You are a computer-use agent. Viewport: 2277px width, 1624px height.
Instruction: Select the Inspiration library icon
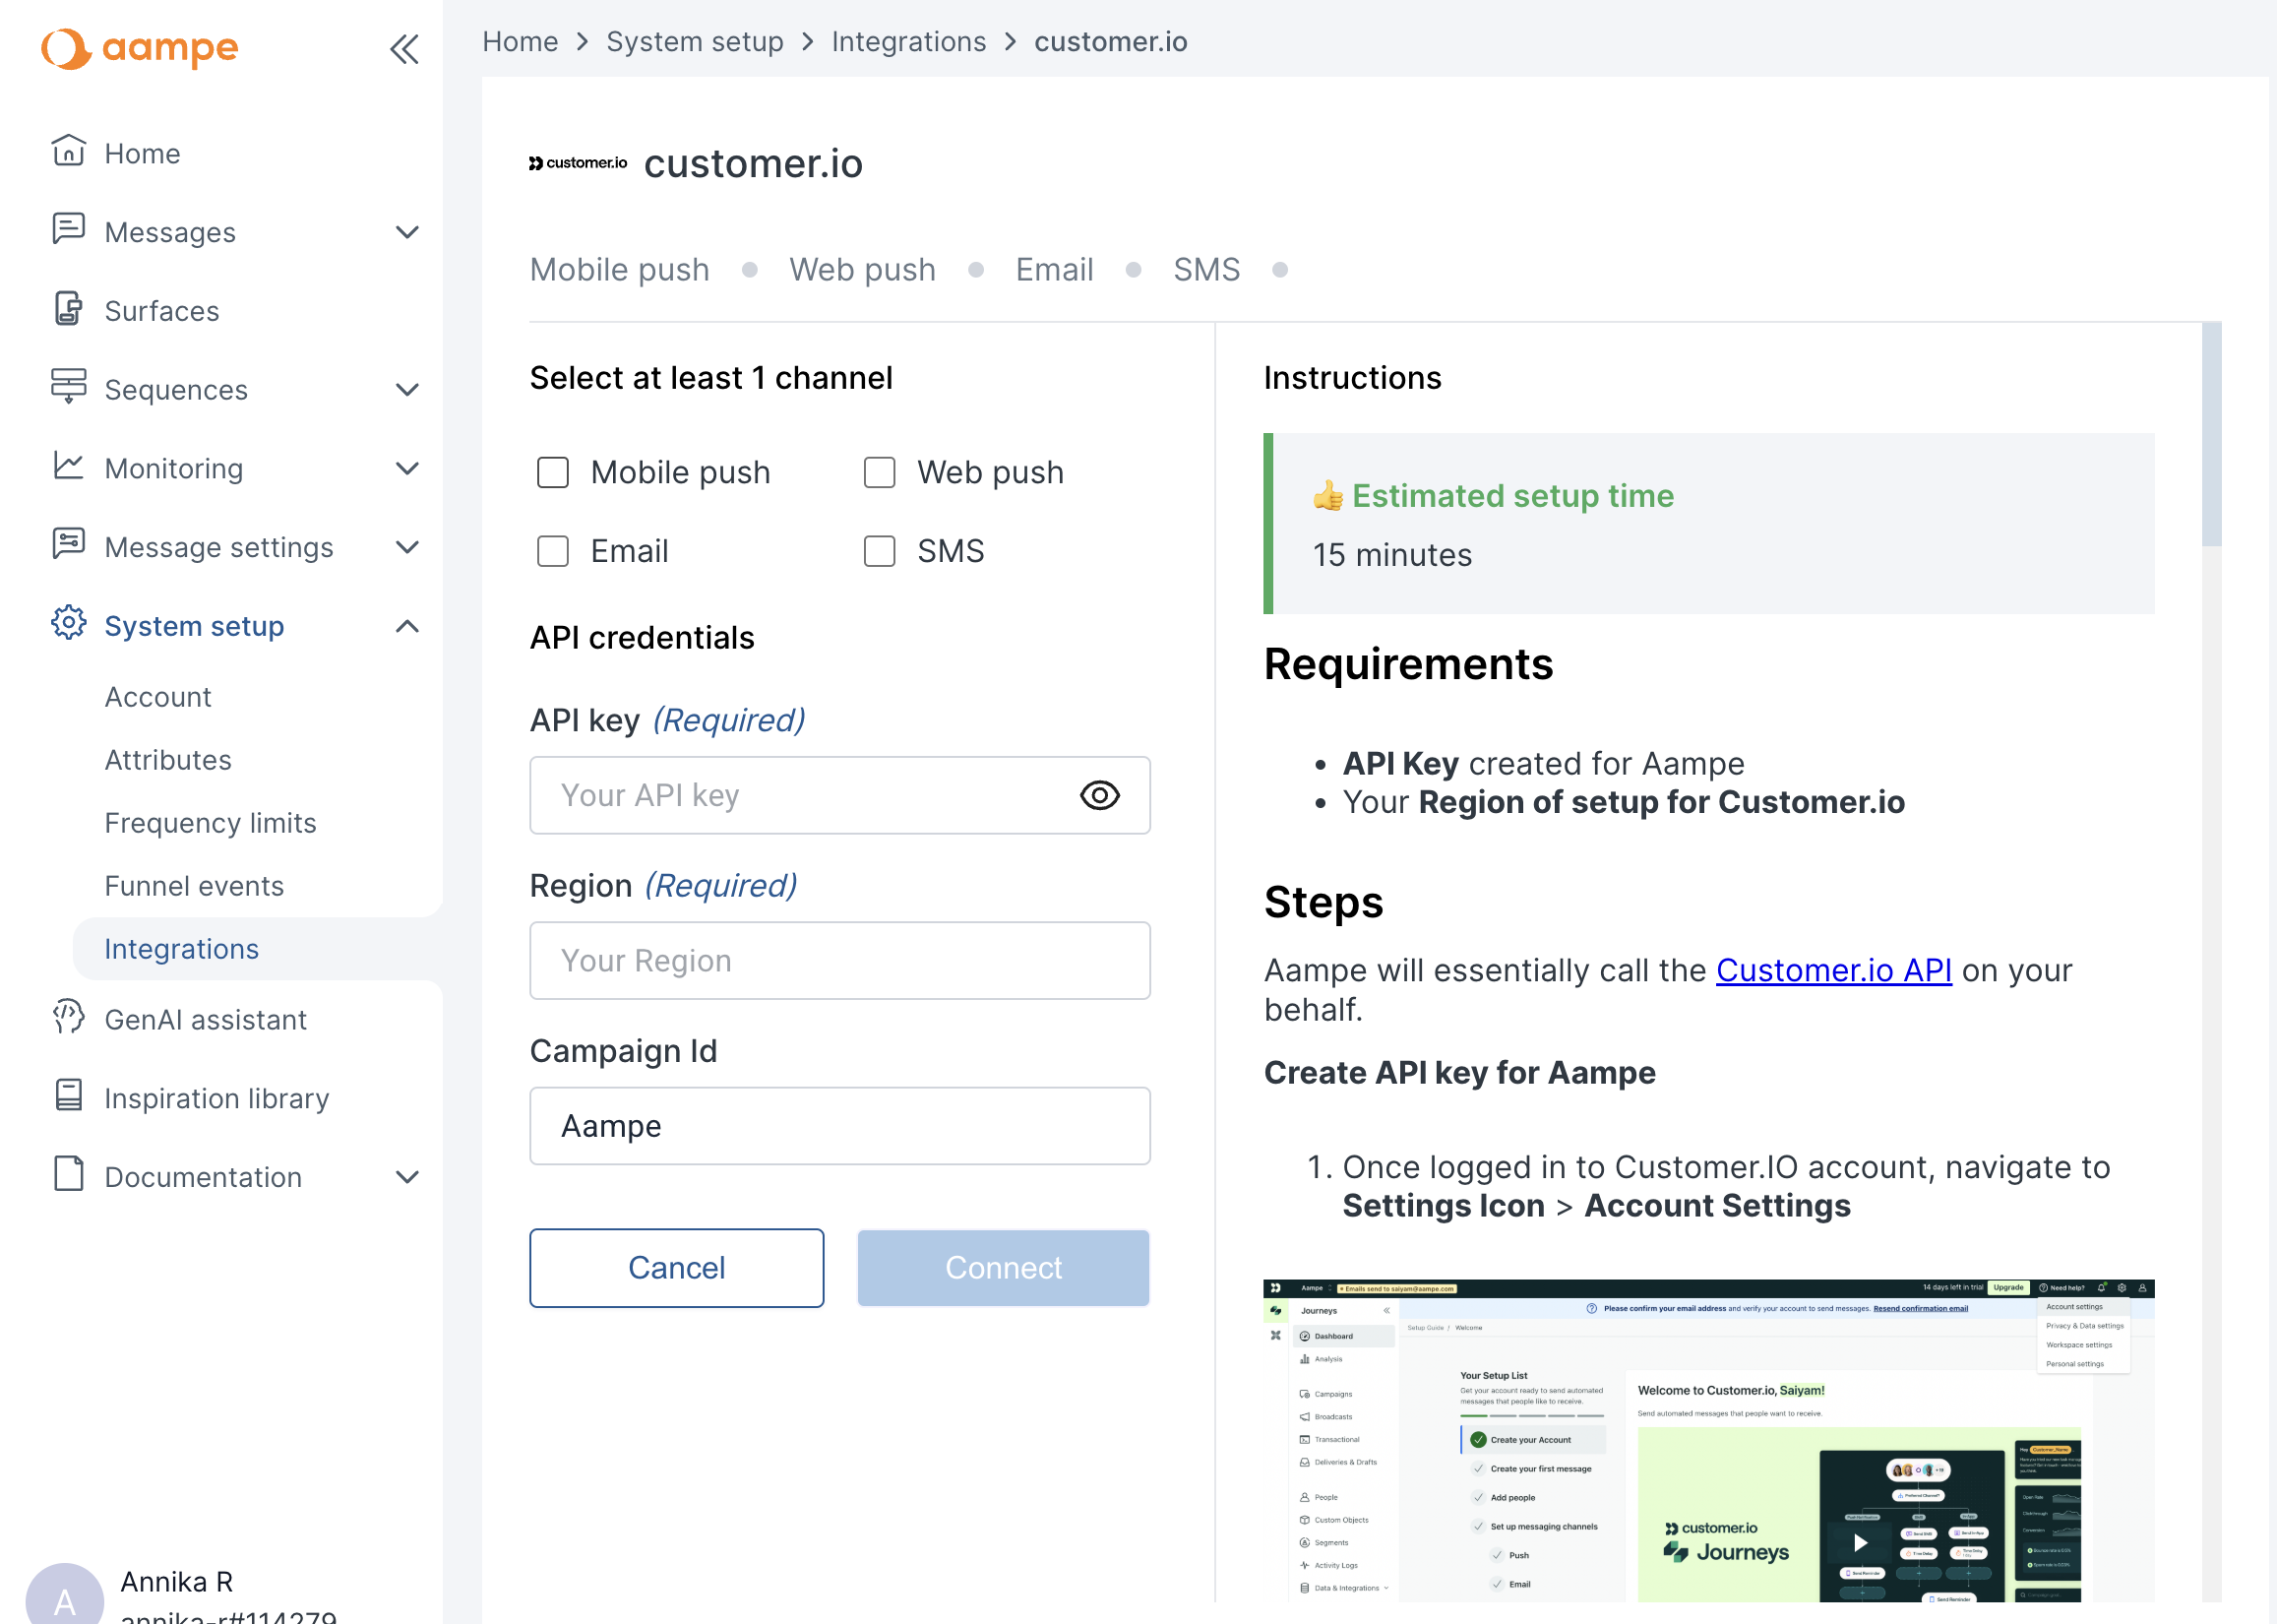tap(67, 1097)
